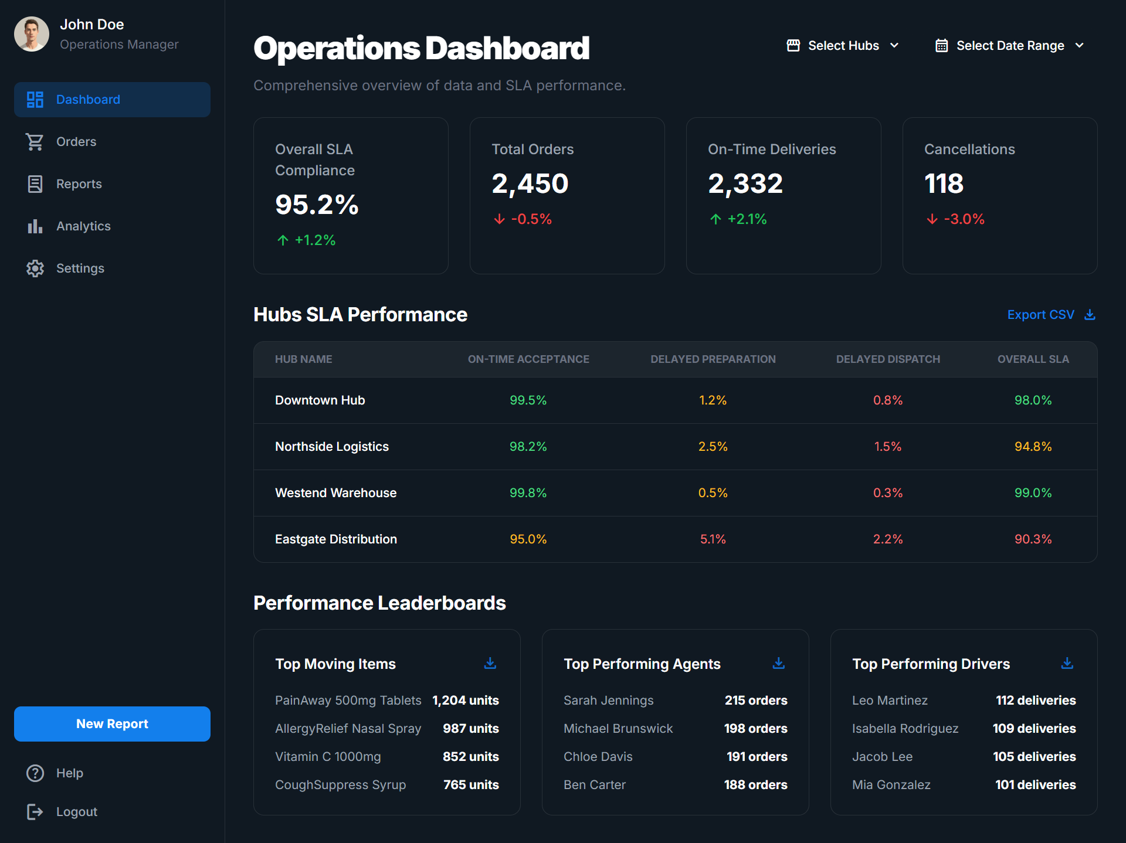This screenshot has width=1126, height=843.
Task: Switch to the Orders section
Action: pyautogui.click(x=77, y=141)
